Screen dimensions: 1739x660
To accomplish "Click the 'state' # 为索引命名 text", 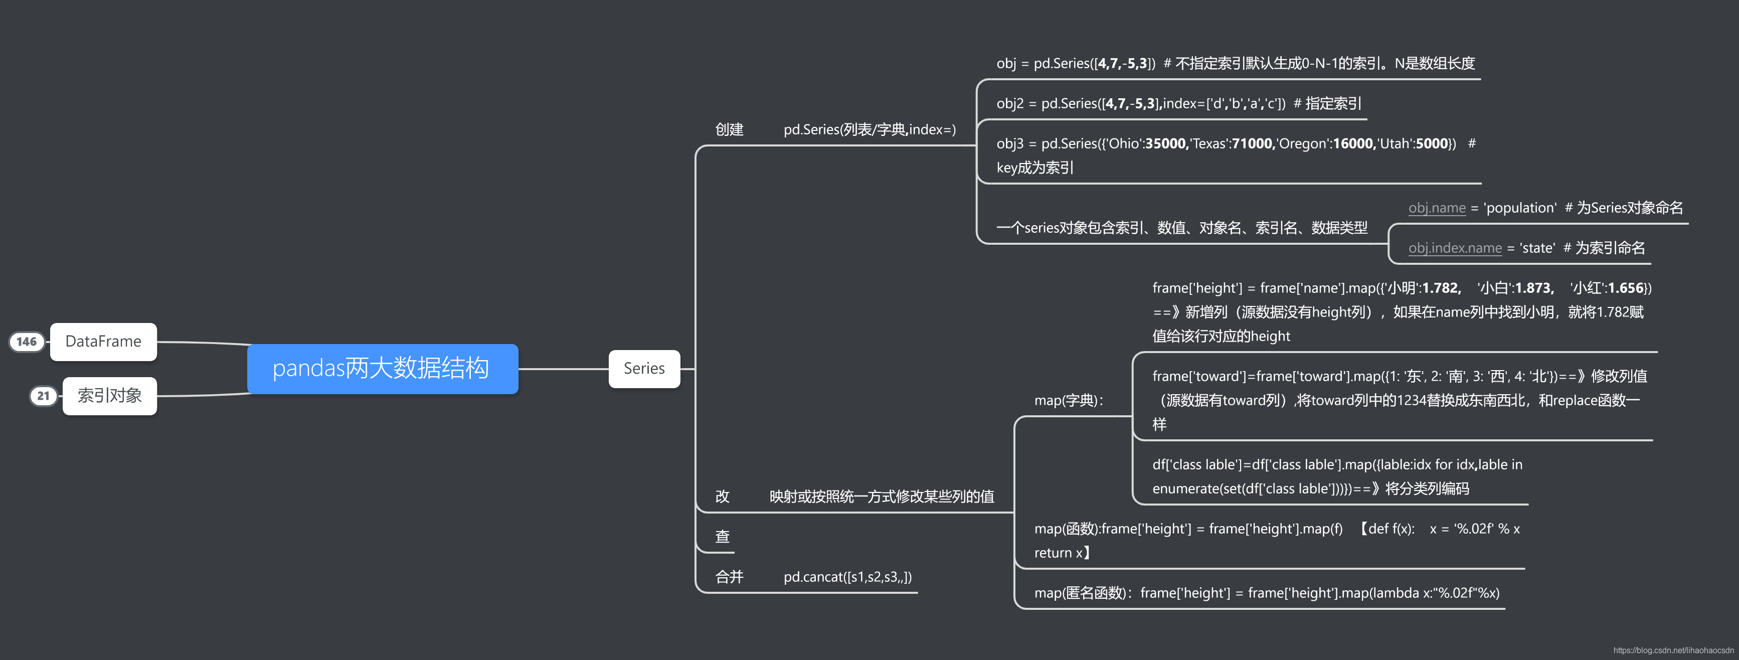I will (1583, 248).
